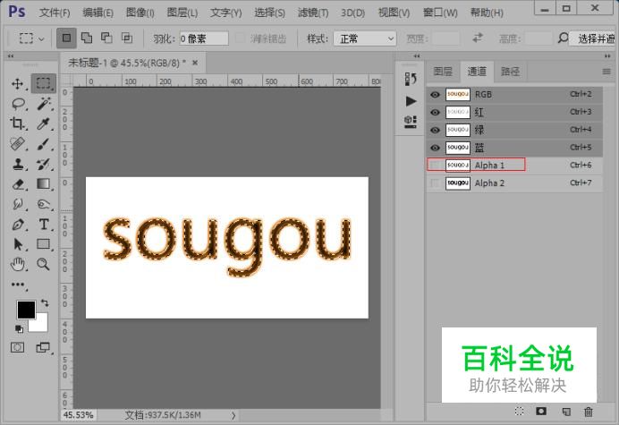
Task: Open the History panel icon
Action: [x=411, y=79]
